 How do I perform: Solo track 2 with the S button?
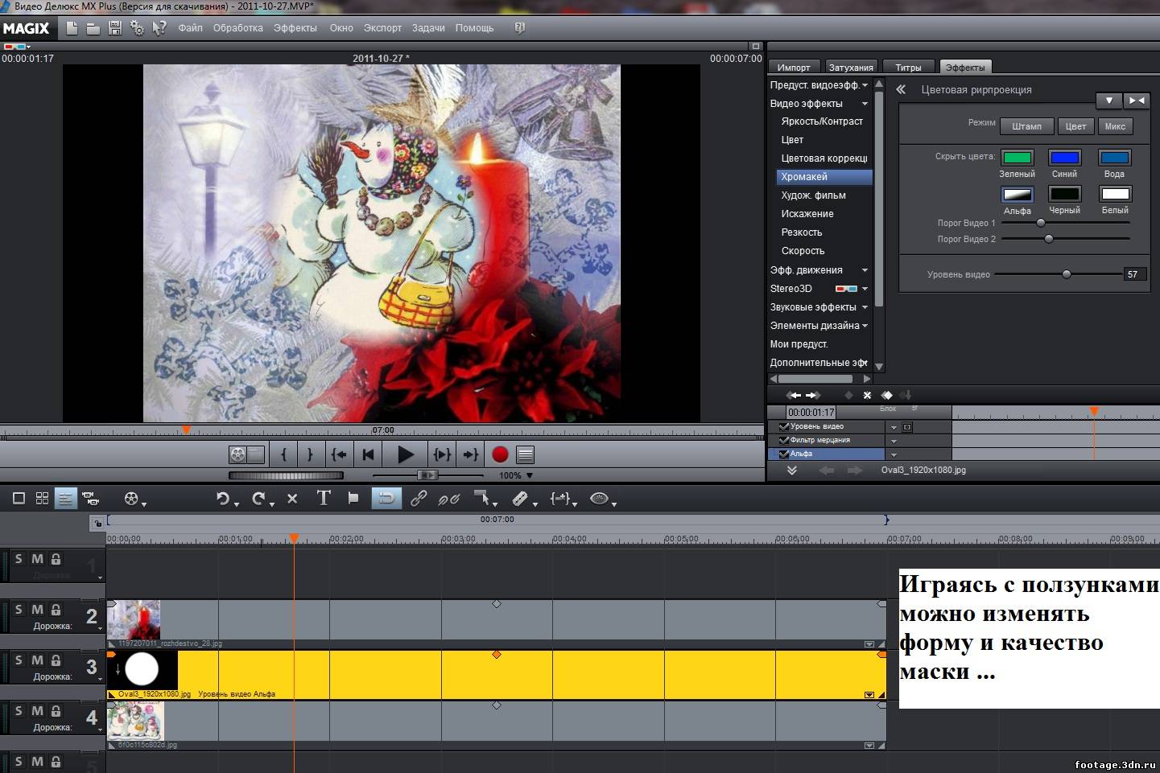coord(19,610)
